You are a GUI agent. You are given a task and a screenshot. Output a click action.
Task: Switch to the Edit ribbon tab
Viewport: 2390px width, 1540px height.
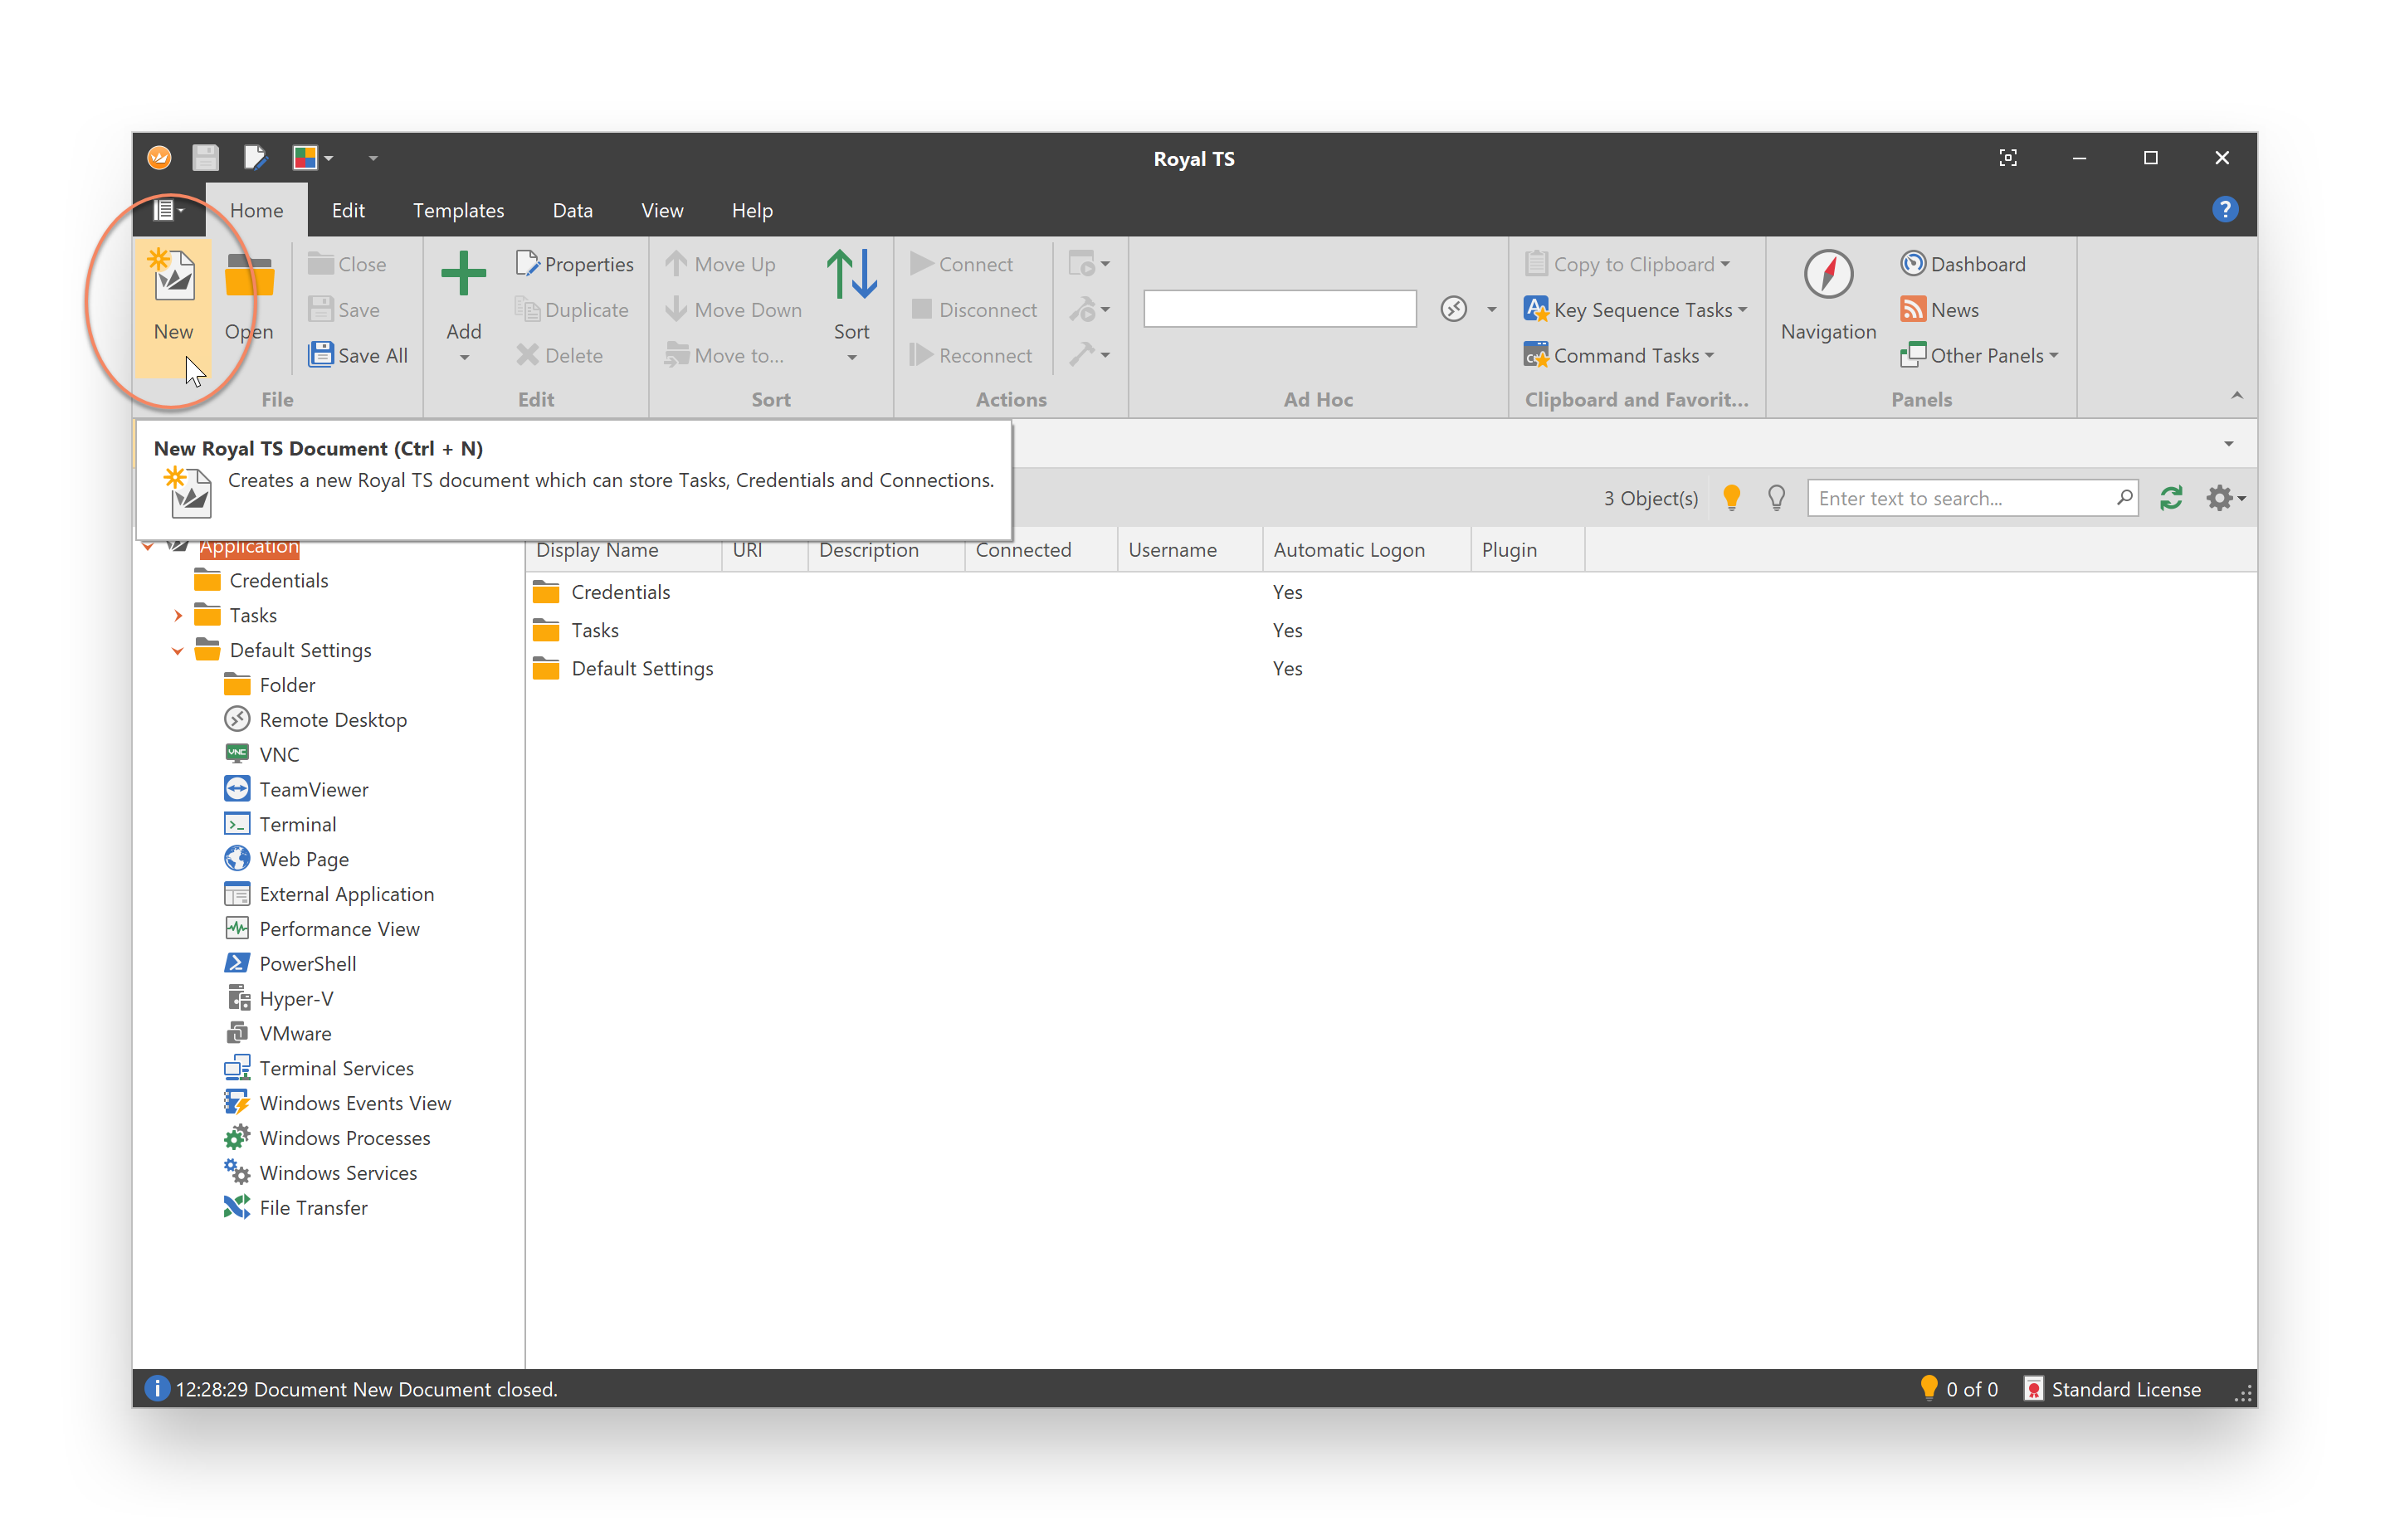click(348, 210)
